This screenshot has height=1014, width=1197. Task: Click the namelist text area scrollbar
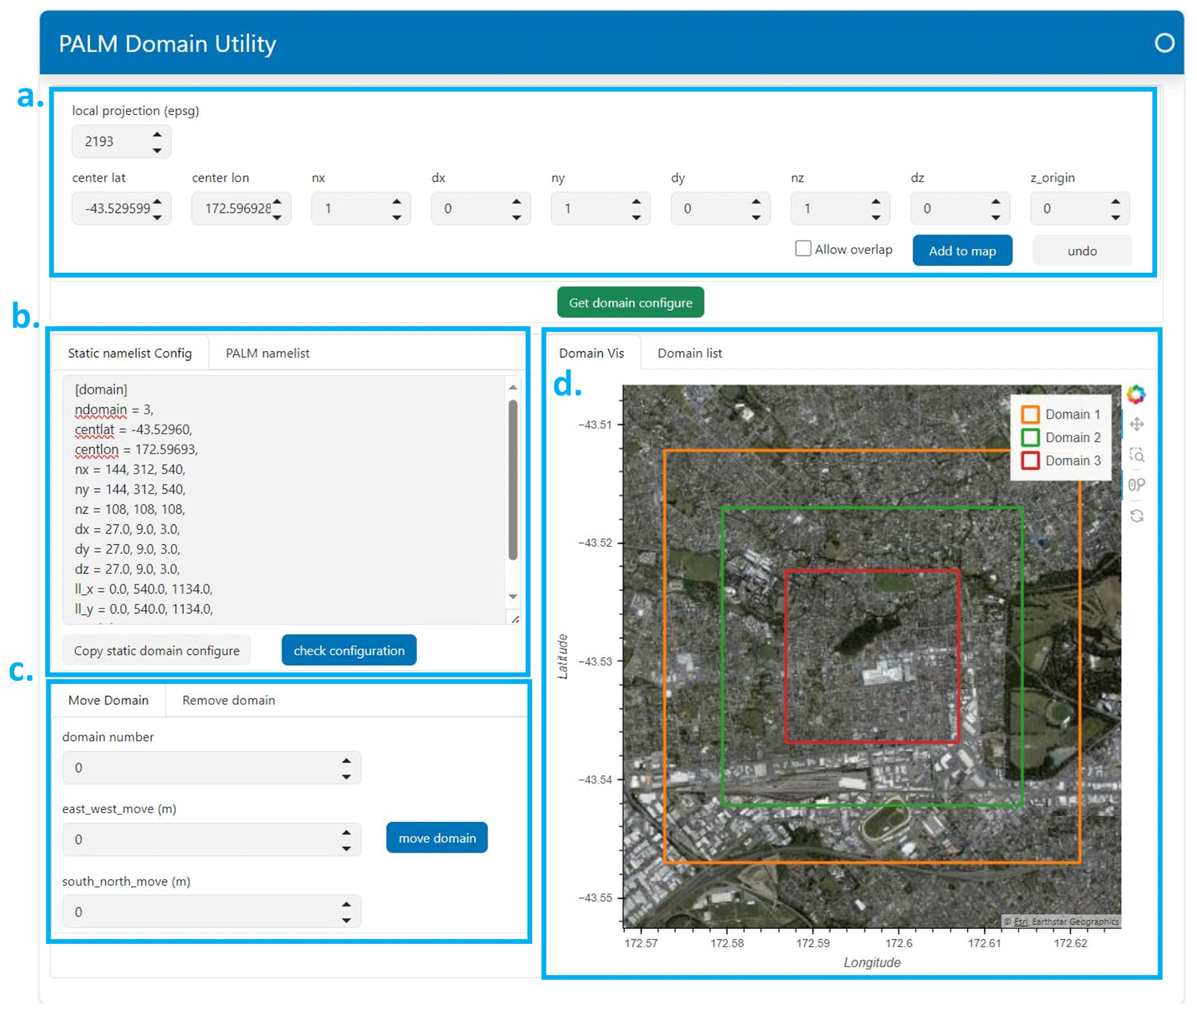click(x=513, y=480)
